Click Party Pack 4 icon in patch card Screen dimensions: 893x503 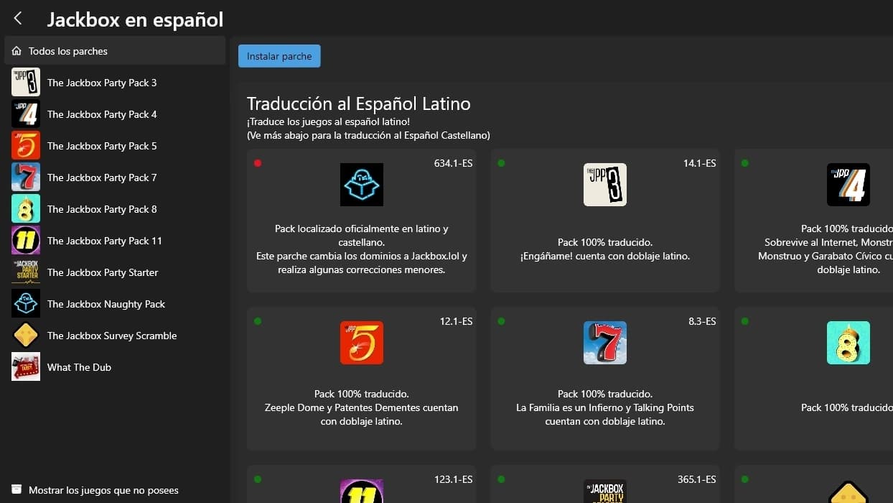[x=848, y=185]
